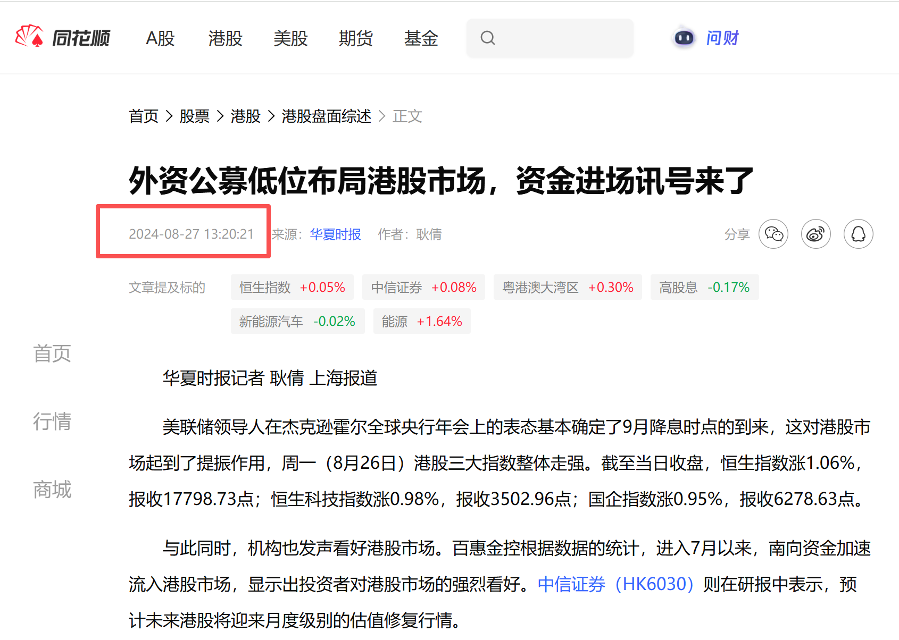
Task: Go to 商城 in the left sidebar
Action: [52, 490]
